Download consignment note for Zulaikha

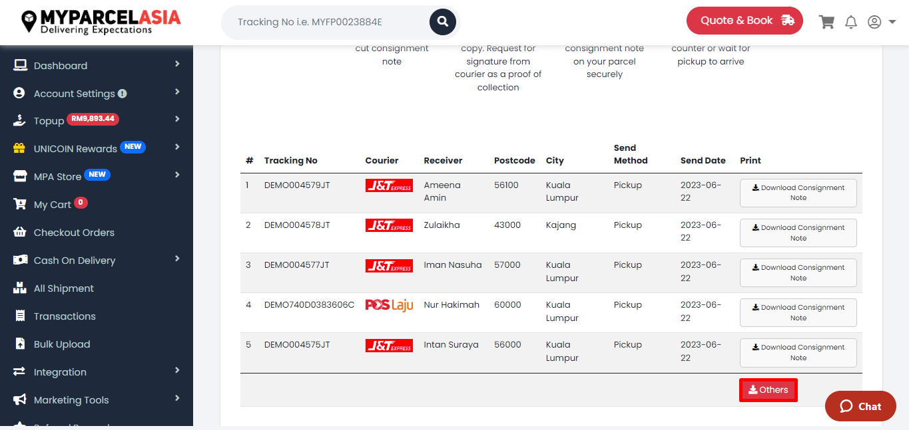(x=798, y=233)
